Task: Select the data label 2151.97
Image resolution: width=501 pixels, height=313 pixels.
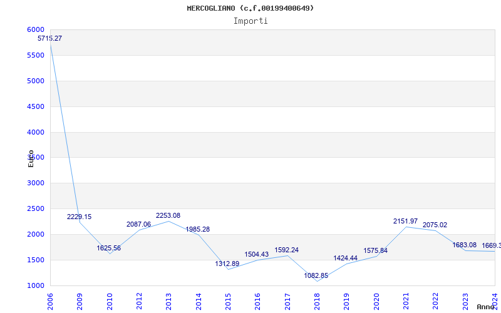Action: 405,221
